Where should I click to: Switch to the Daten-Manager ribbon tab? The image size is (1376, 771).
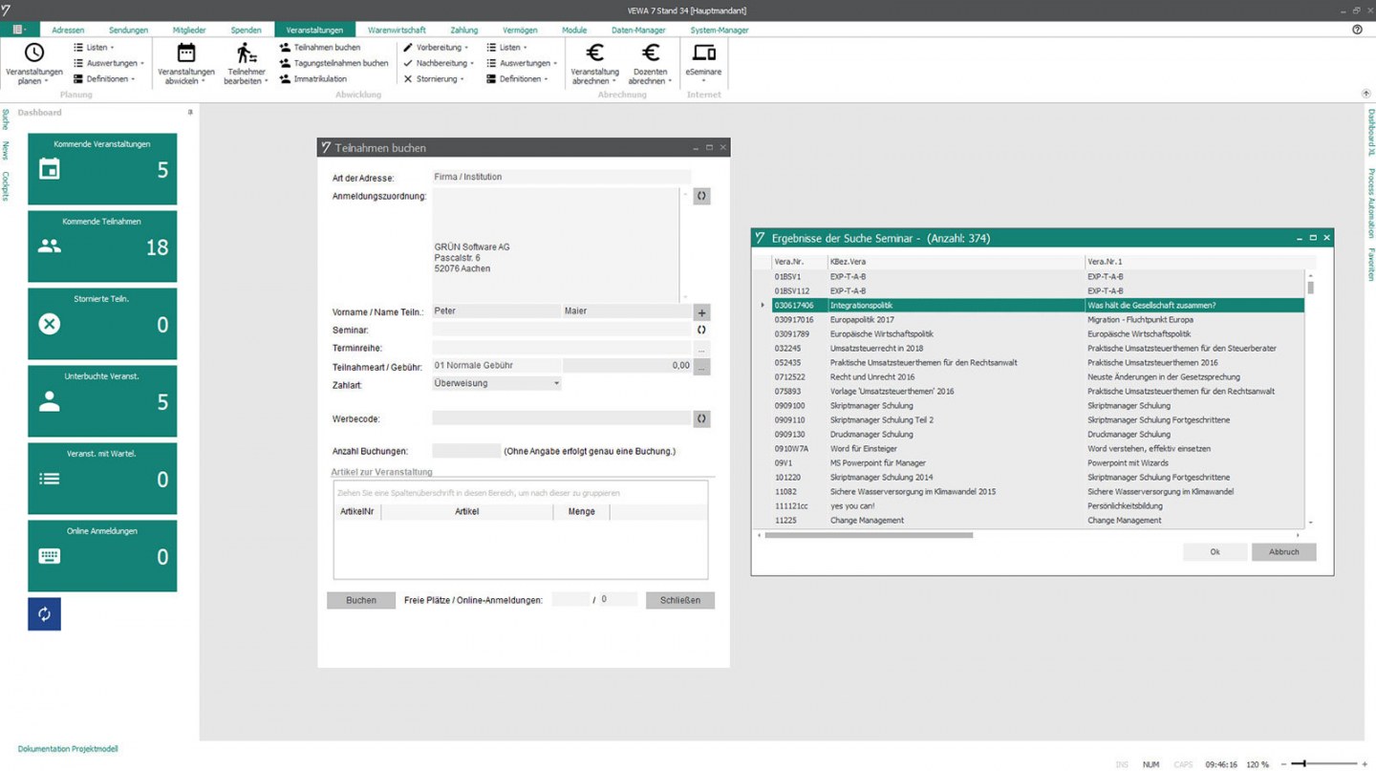point(638,30)
